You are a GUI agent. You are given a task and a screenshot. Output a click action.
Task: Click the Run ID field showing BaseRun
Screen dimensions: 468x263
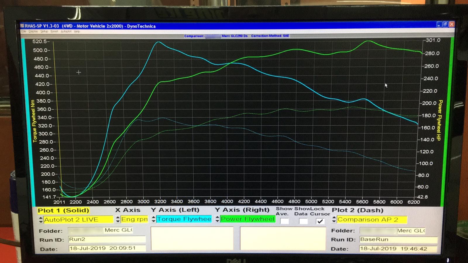point(398,239)
